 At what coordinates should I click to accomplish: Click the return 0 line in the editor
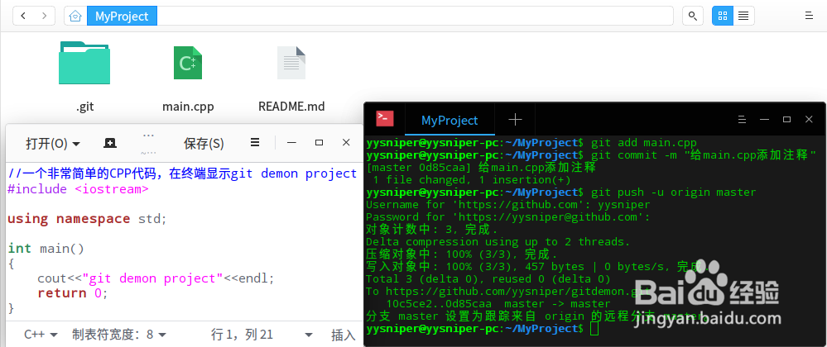point(73,292)
